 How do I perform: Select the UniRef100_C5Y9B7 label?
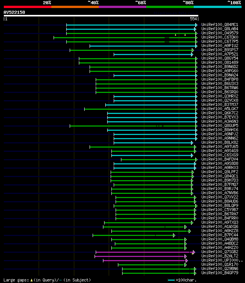pyautogui.click(x=220, y=210)
